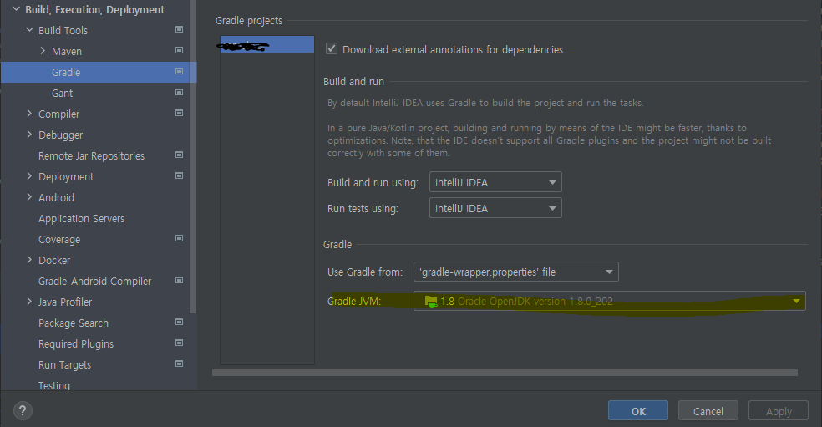Open Required Plugins settings
This screenshot has width=822, height=427.
point(76,344)
